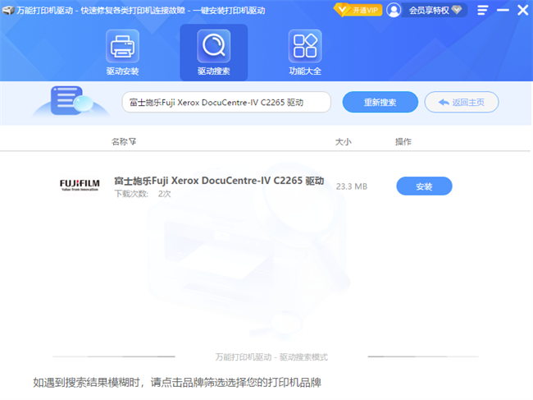
Task: Click the app printer icon in title bar
Action: [x=8, y=10]
